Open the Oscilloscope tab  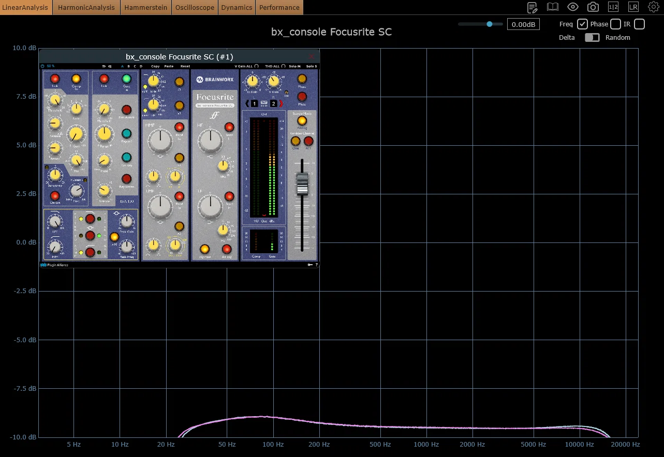click(x=195, y=7)
